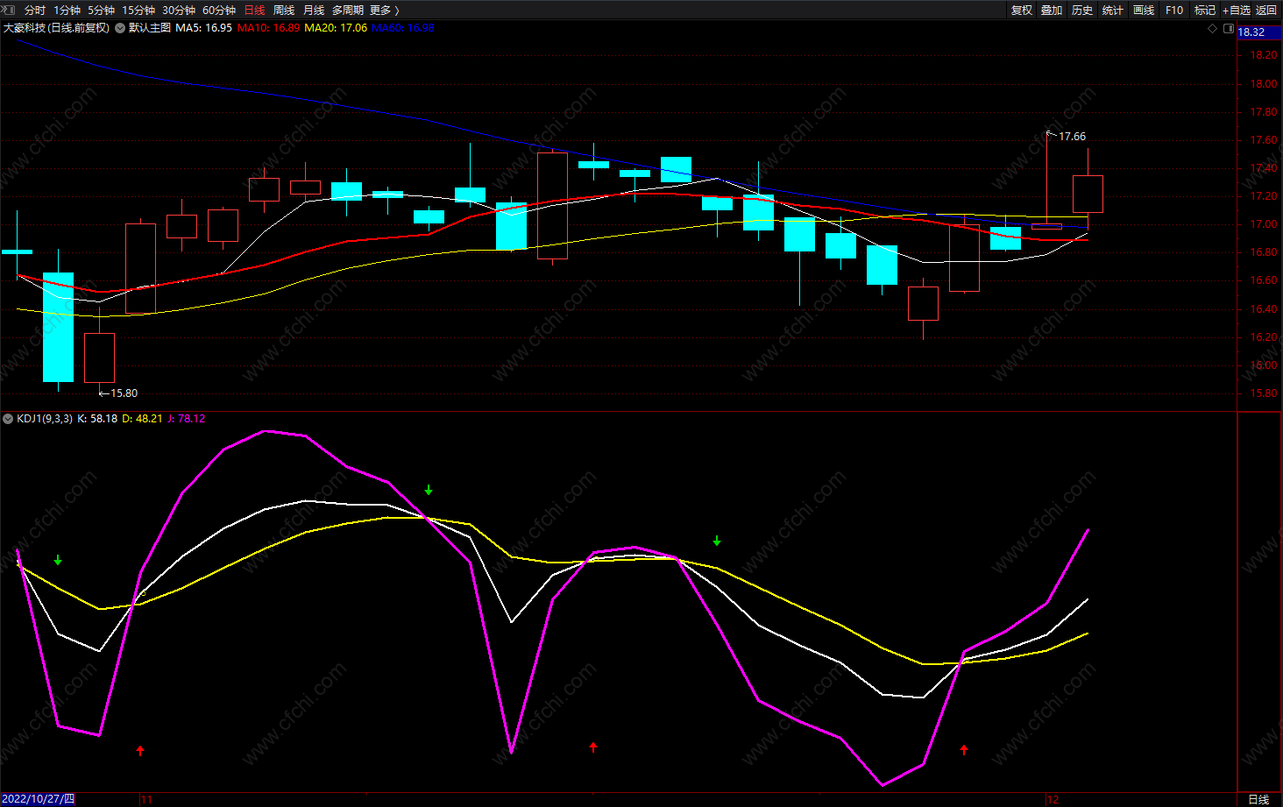
Task: Click the J: 78.12 value
Action: tap(186, 419)
